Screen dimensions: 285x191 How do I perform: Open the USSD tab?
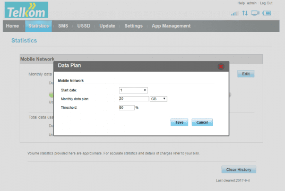pyautogui.click(x=84, y=26)
